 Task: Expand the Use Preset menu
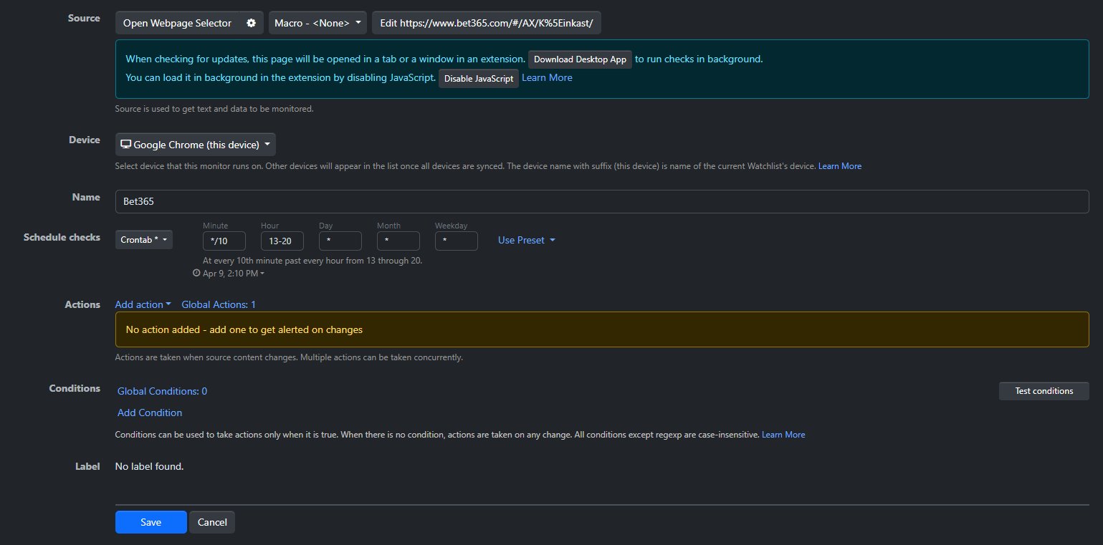click(x=526, y=240)
